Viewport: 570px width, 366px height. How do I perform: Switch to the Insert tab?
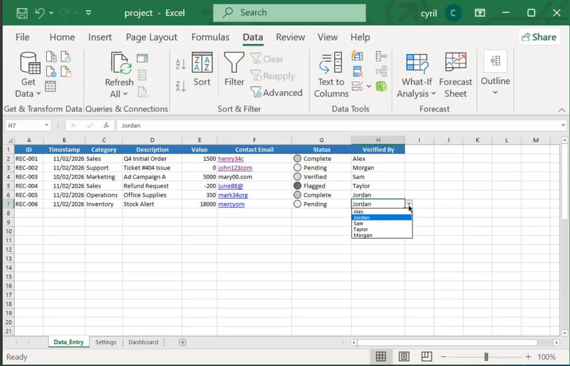click(100, 37)
